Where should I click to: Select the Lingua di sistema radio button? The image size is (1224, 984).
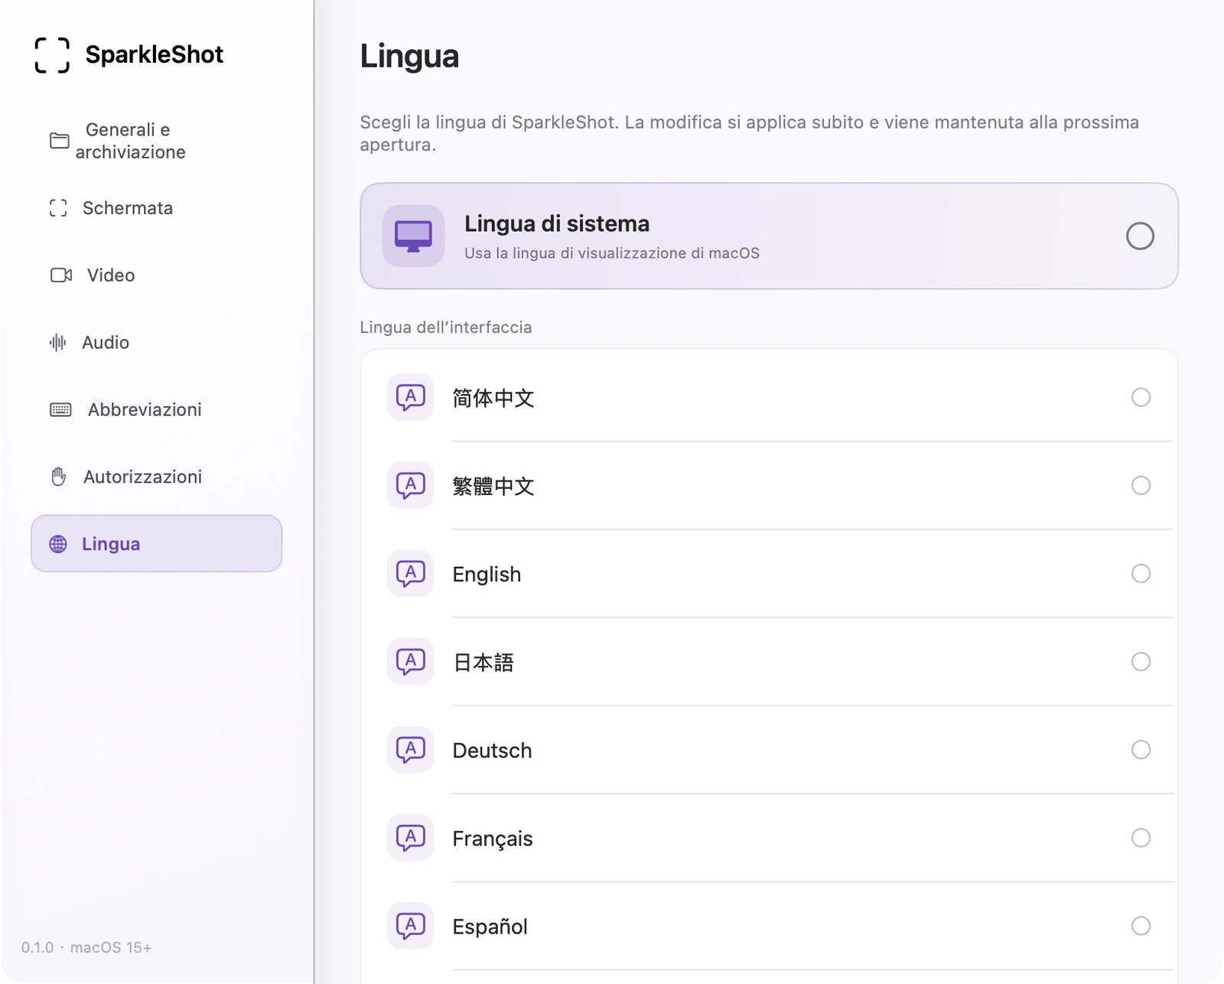point(1140,236)
